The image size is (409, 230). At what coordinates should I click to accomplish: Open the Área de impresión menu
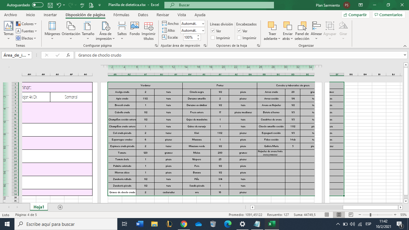tap(105, 31)
